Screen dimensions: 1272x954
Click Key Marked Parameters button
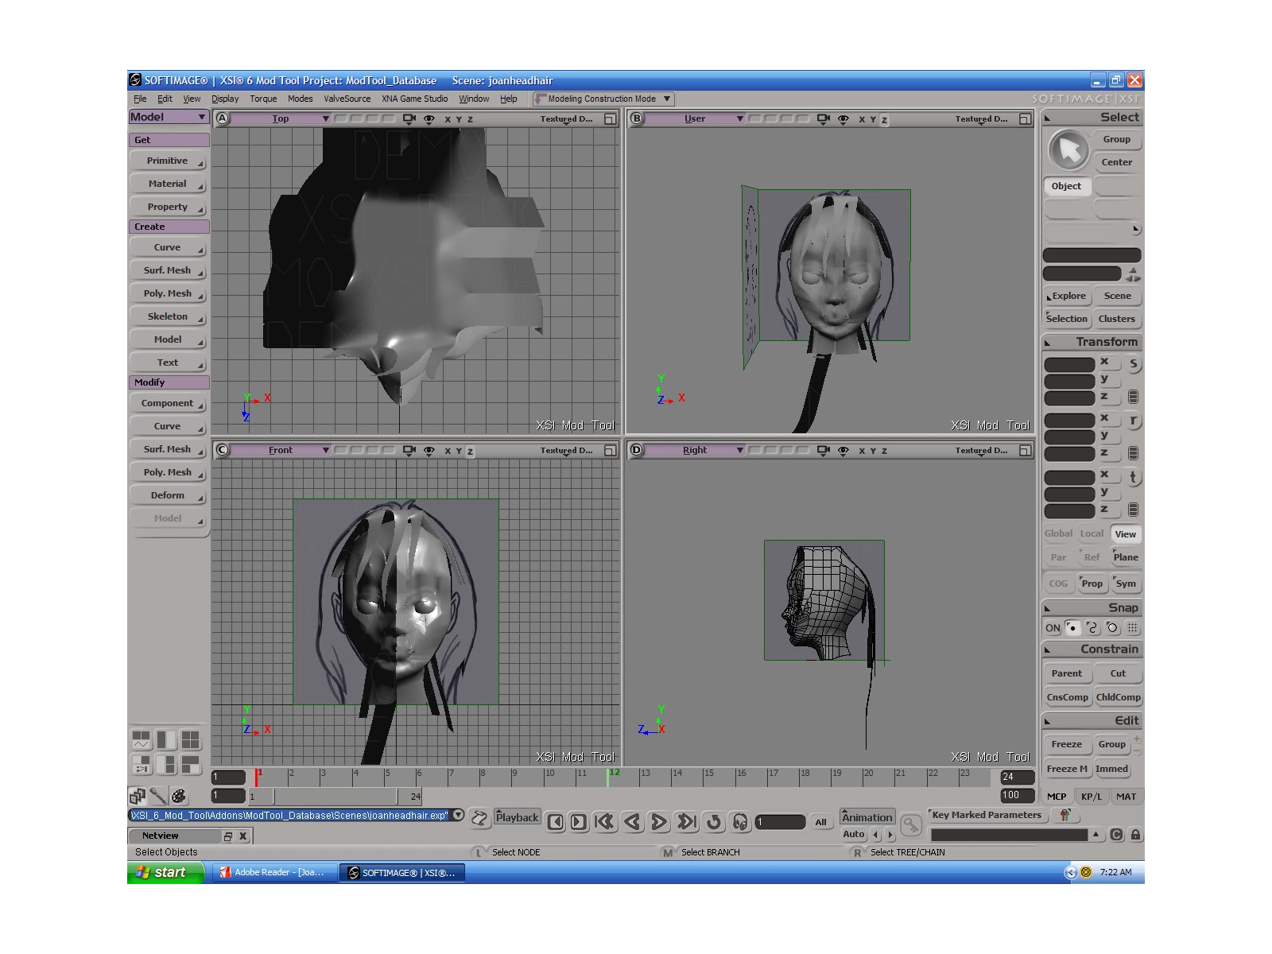pyautogui.click(x=986, y=815)
